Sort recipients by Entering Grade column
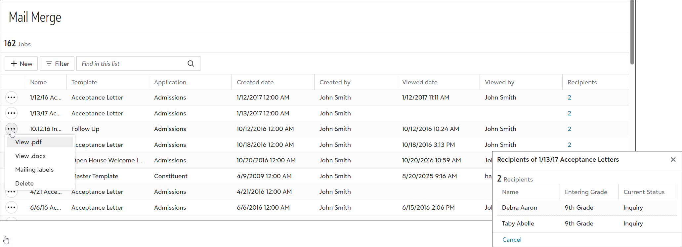This screenshot has height=247, width=682. (586, 192)
